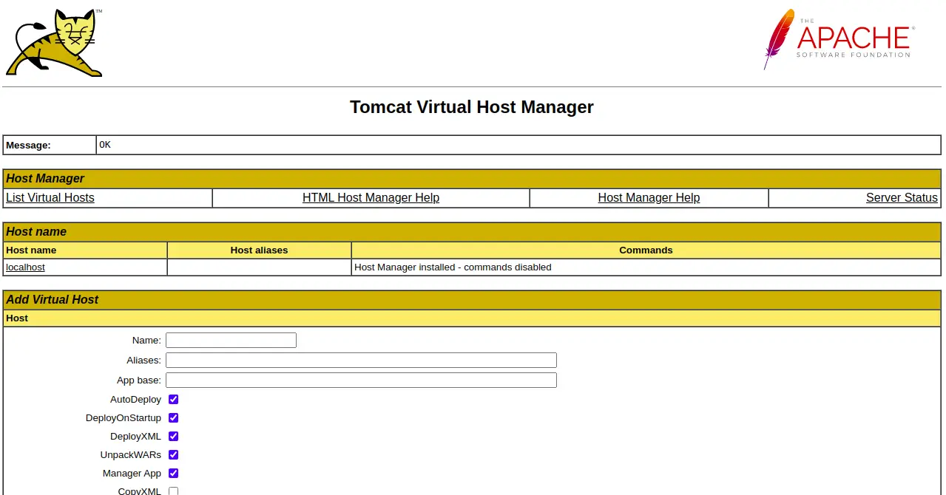Click the 'OK' message text

(x=105, y=145)
